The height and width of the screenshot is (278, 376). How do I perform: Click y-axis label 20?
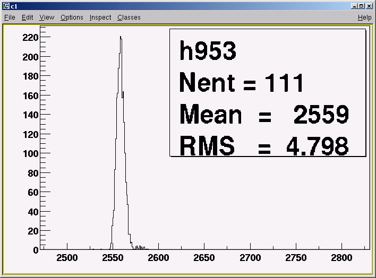pos(33,231)
